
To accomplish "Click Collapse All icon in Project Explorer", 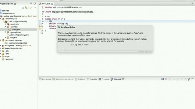I will (x=23, y=8).
